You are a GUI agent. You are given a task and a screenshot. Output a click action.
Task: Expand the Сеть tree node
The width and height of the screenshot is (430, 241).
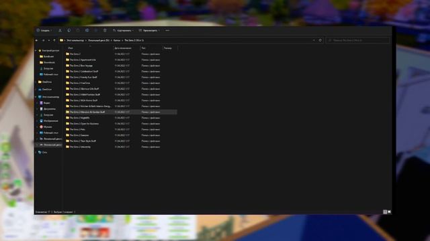coord(36,153)
